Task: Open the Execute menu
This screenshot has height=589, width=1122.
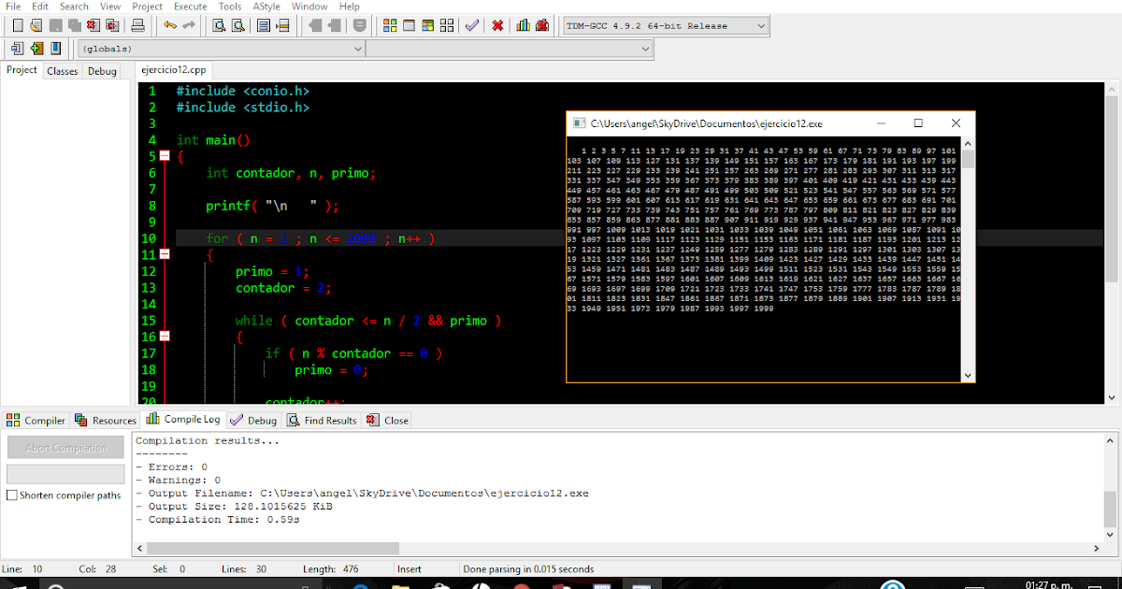Action: 190,7
